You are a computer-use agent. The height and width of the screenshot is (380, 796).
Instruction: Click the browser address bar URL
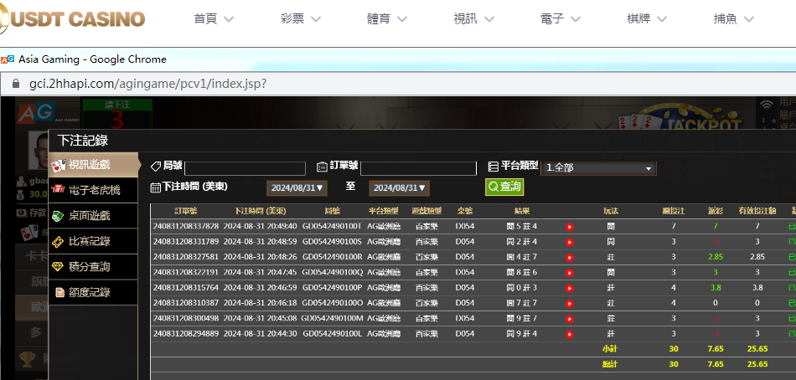click(147, 84)
